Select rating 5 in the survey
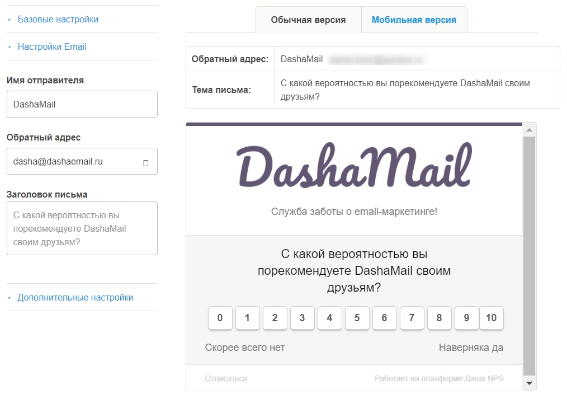 [x=357, y=318]
